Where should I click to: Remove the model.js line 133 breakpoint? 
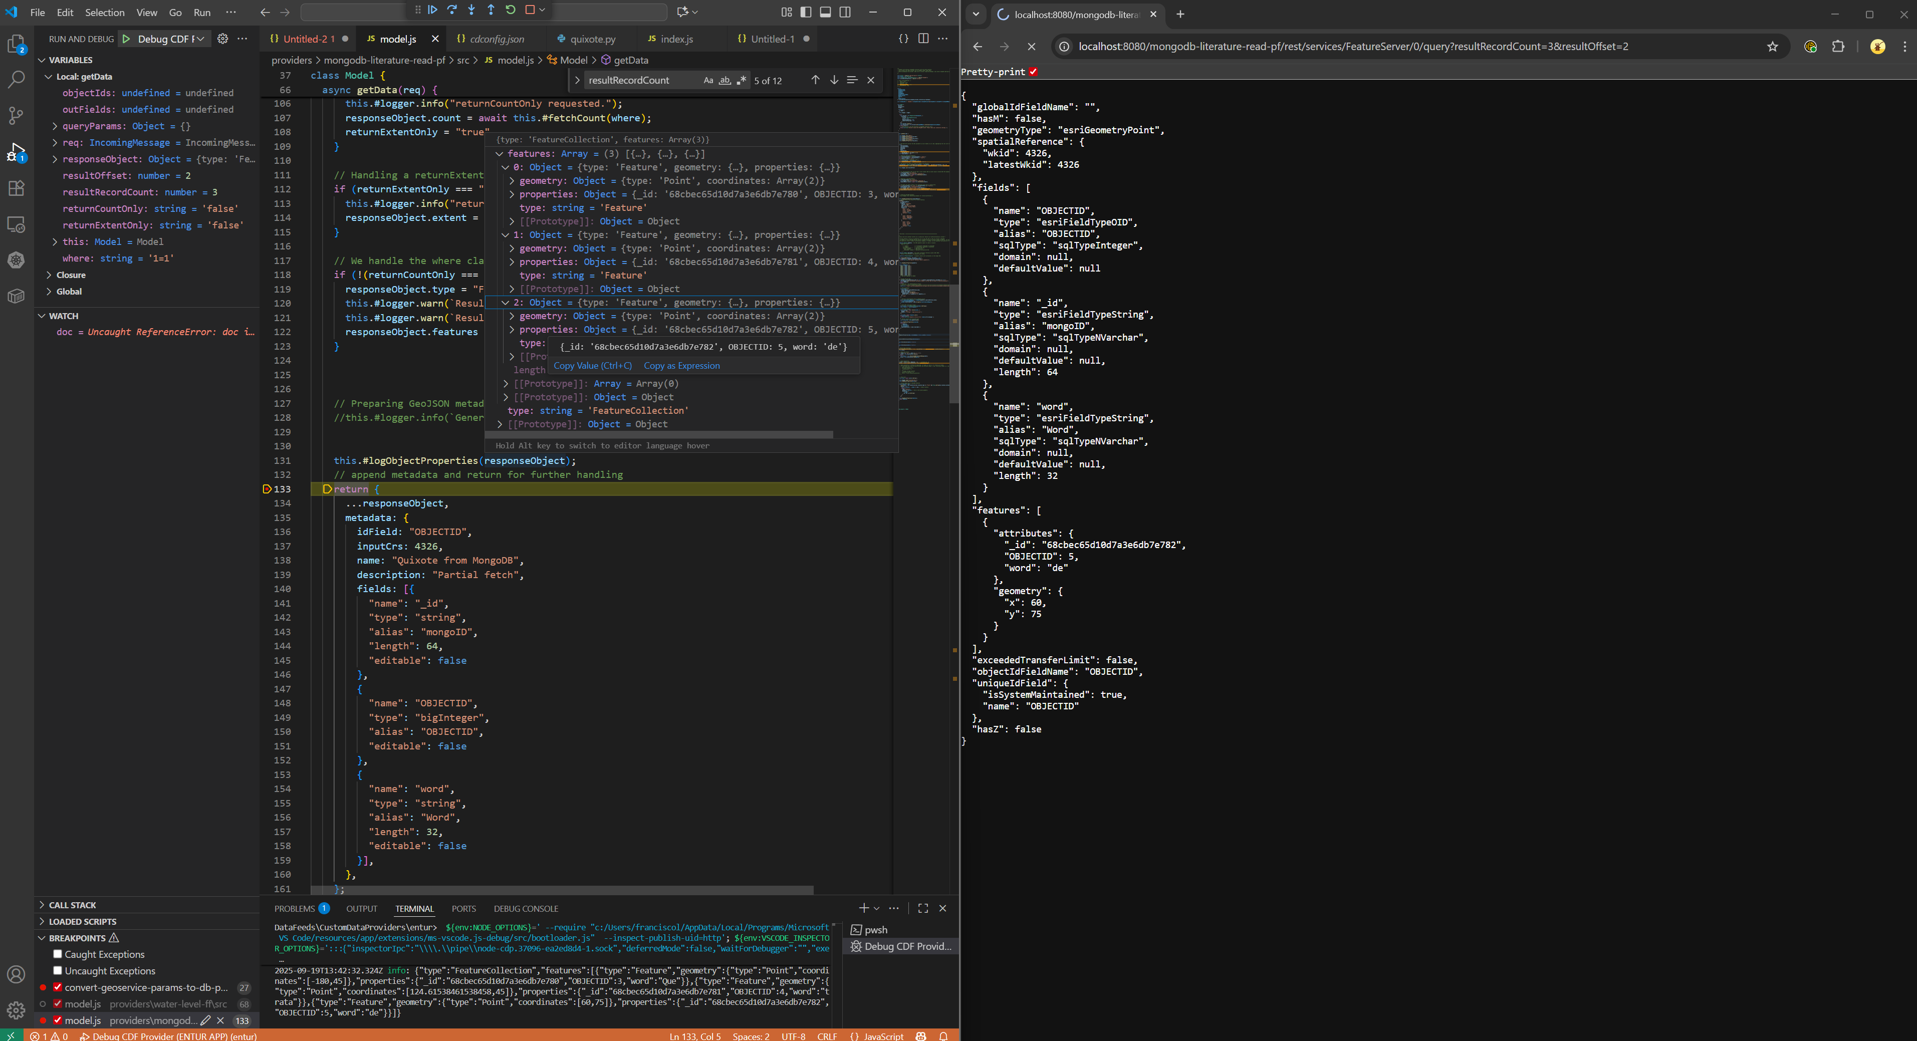[220, 1020]
